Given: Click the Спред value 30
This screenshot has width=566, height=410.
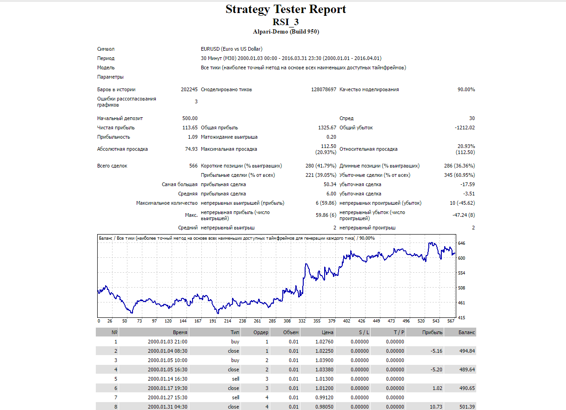Looking at the screenshot, I should (472, 118).
